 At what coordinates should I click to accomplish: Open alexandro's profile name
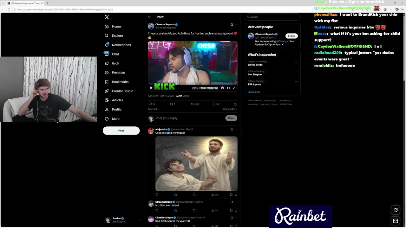tap(161, 129)
